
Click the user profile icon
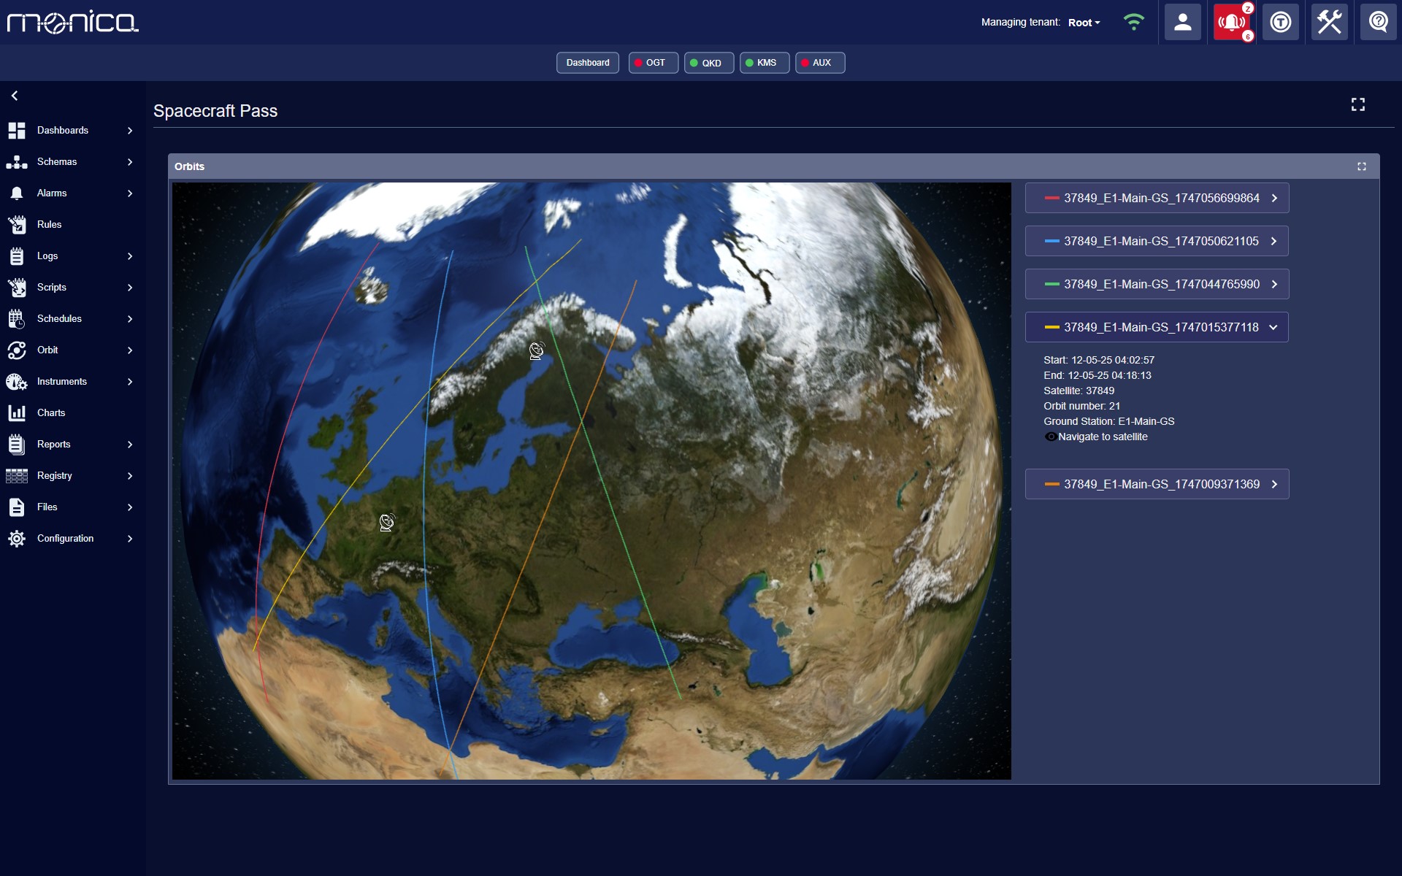[x=1182, y=23]
